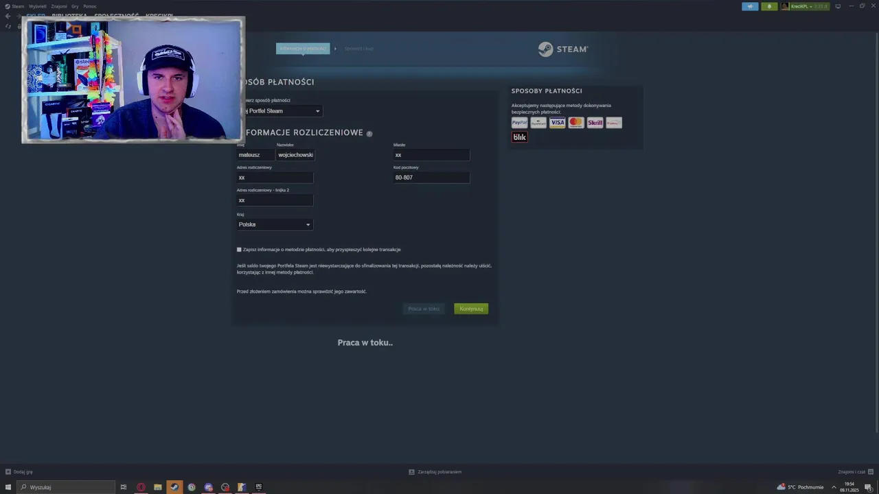Viewport: 879px width, 494px height.
Task: Open the Steam menu
Action: coord(14,6)
